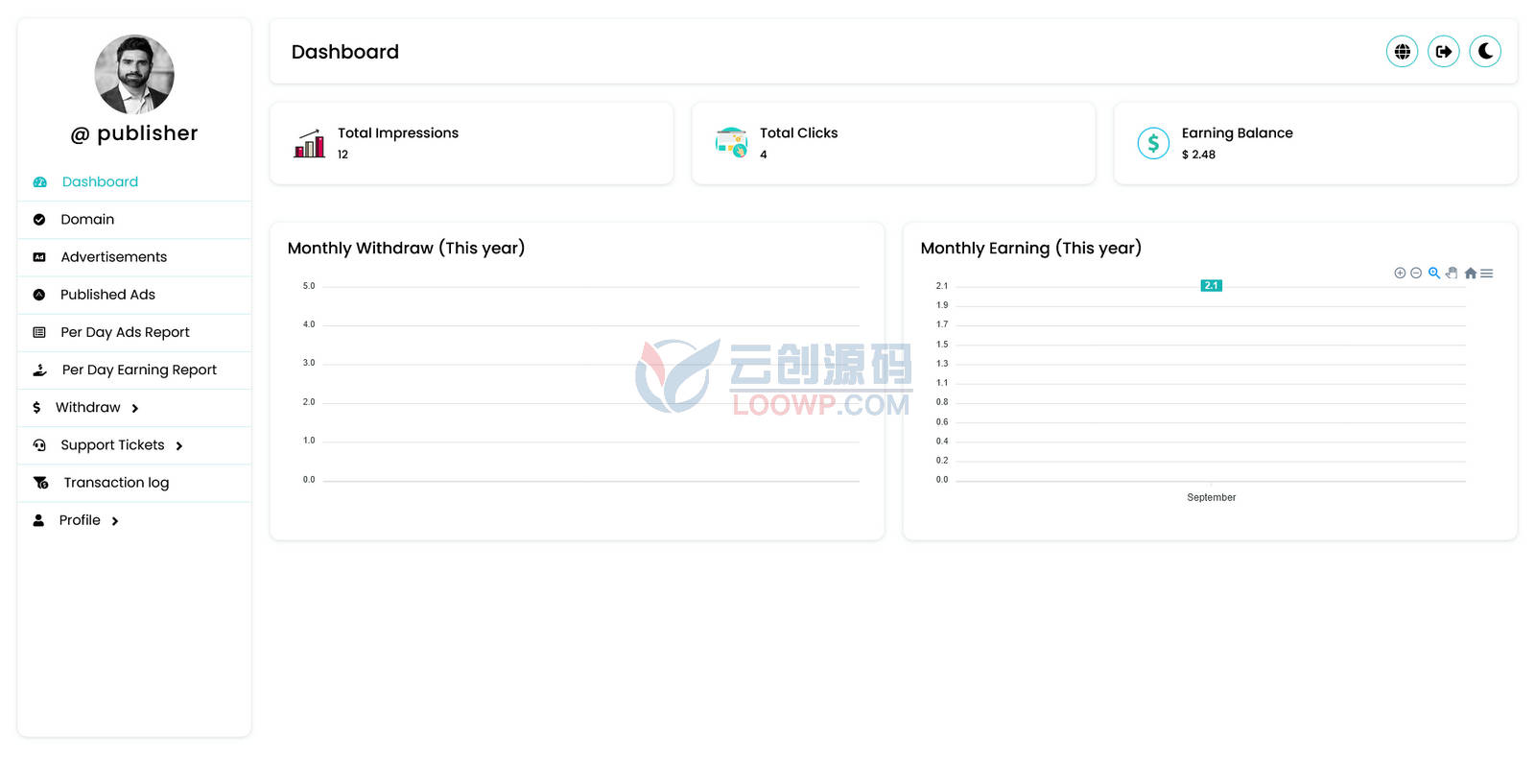
Task: Click the 2.1 data label marker
Action: tap(1211, 286)
